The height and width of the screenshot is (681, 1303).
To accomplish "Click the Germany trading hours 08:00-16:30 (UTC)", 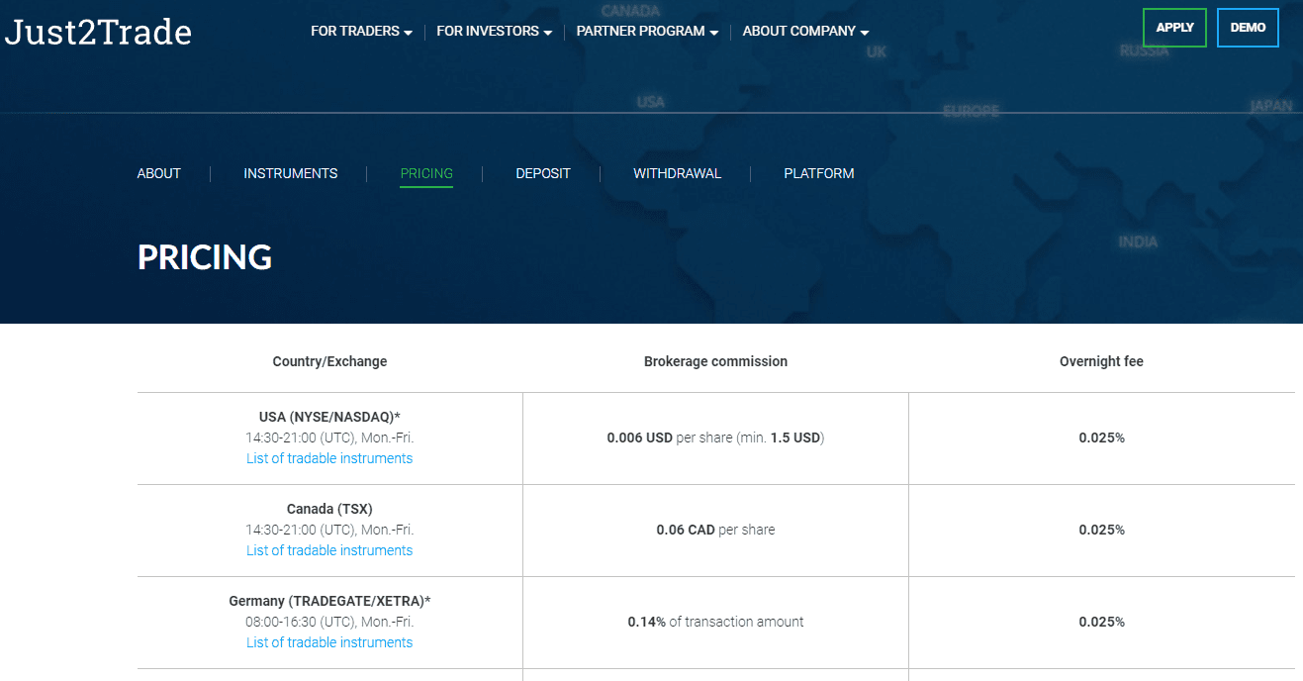I will point(329,622).
